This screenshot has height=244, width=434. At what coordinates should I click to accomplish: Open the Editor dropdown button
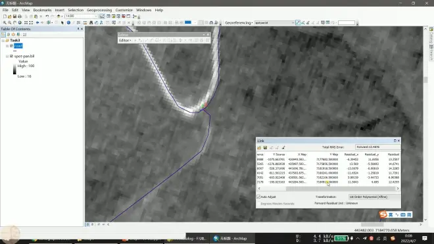point(125,40)
